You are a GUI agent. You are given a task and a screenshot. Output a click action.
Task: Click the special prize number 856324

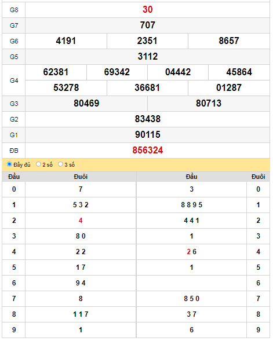coord(148,151)
